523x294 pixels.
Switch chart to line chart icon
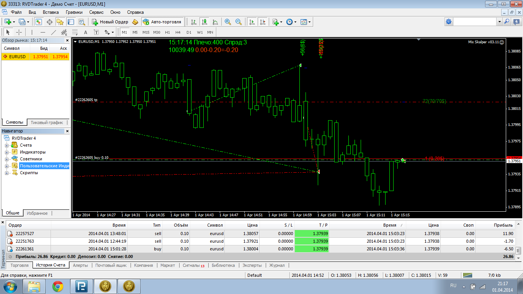[x=215, y=22]
